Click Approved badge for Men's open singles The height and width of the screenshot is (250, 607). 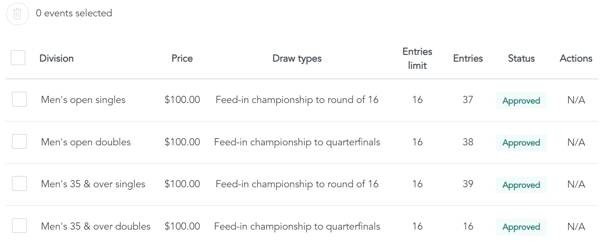tap(521, 101)
